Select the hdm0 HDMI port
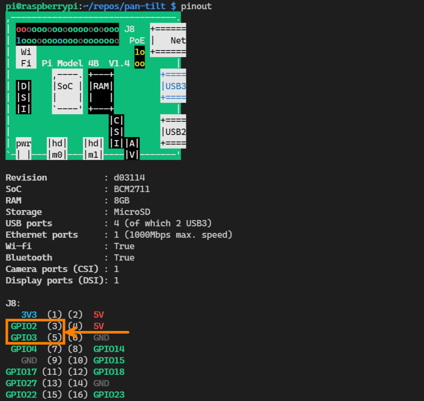Image resolution: width=424 pixels, height=401 pixels. [x=57, y=148]
